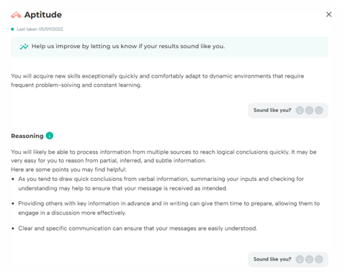Choose the sad face for Reasoning feedback

299,259
